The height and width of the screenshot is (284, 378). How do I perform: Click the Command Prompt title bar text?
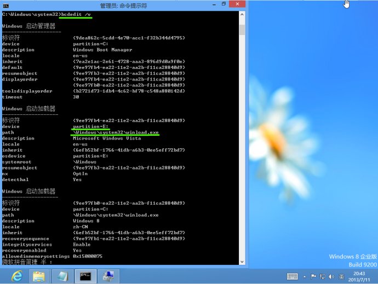pyautogui.click(x=123, y=5)
